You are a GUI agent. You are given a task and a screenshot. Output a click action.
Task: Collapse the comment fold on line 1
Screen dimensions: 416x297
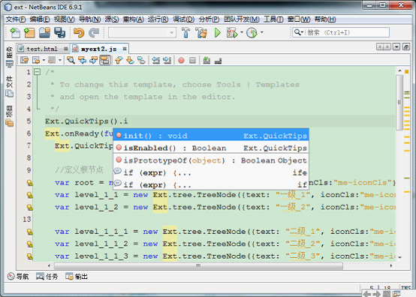coord(38,72)
